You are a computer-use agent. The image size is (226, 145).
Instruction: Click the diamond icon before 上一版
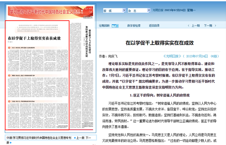click(74, 138)
